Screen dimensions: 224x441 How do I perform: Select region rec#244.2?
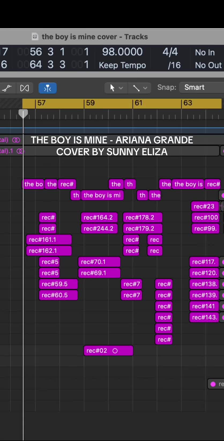click(x=99, y=229)
